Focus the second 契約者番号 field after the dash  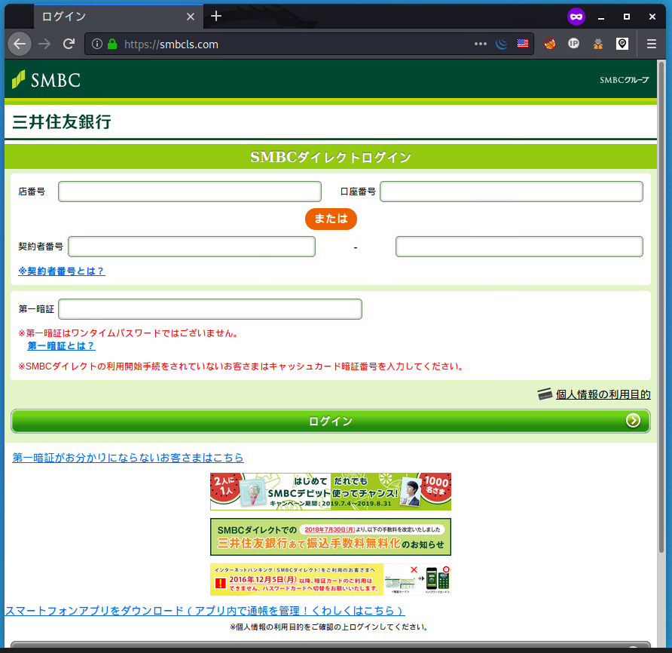(519, 247)
